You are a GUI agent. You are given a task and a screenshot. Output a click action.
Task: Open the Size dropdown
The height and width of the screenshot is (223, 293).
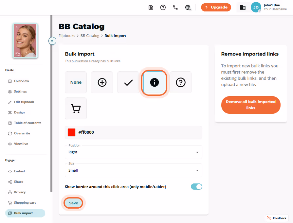click(x=134, y=170)
